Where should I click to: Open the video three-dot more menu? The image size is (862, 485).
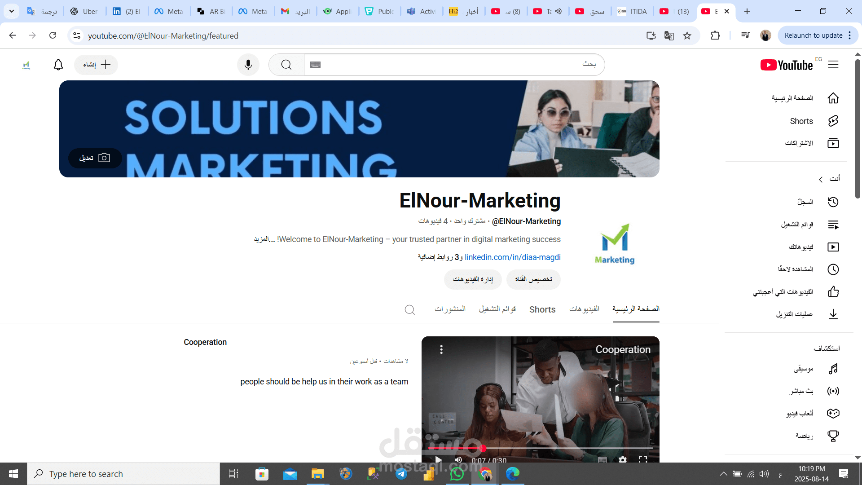(441, 349)
